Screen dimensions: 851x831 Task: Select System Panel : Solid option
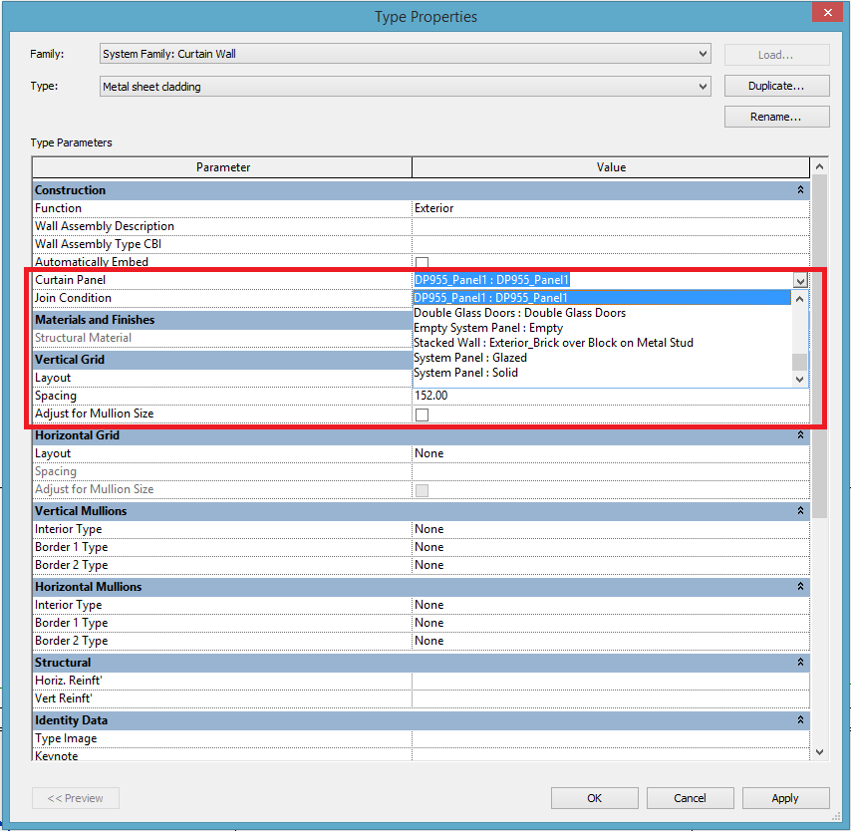click(601, 373)
